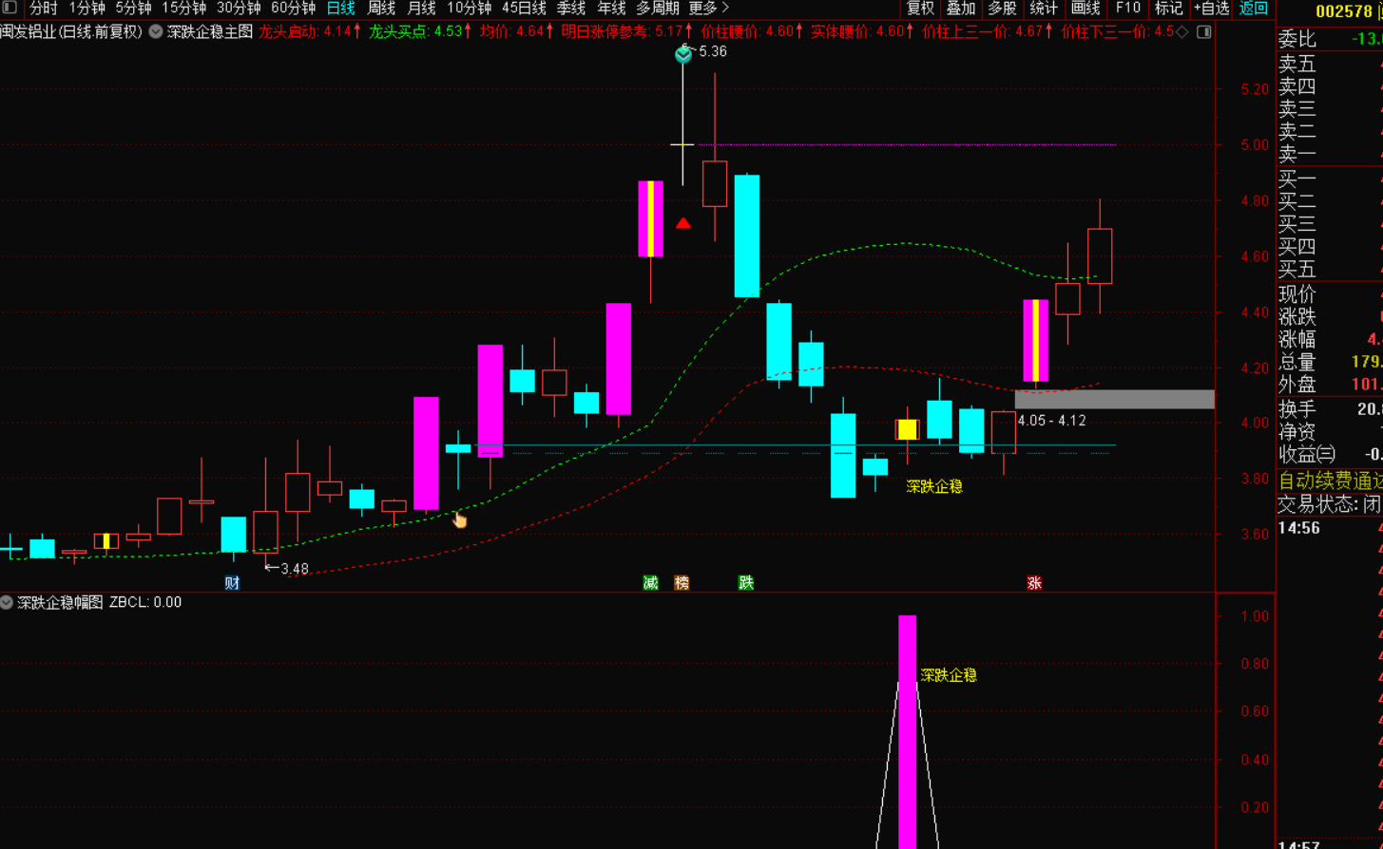1383x849 pixels.
Task: Toggle the side panel icon right of indicator values
Action: [1203, 32]
